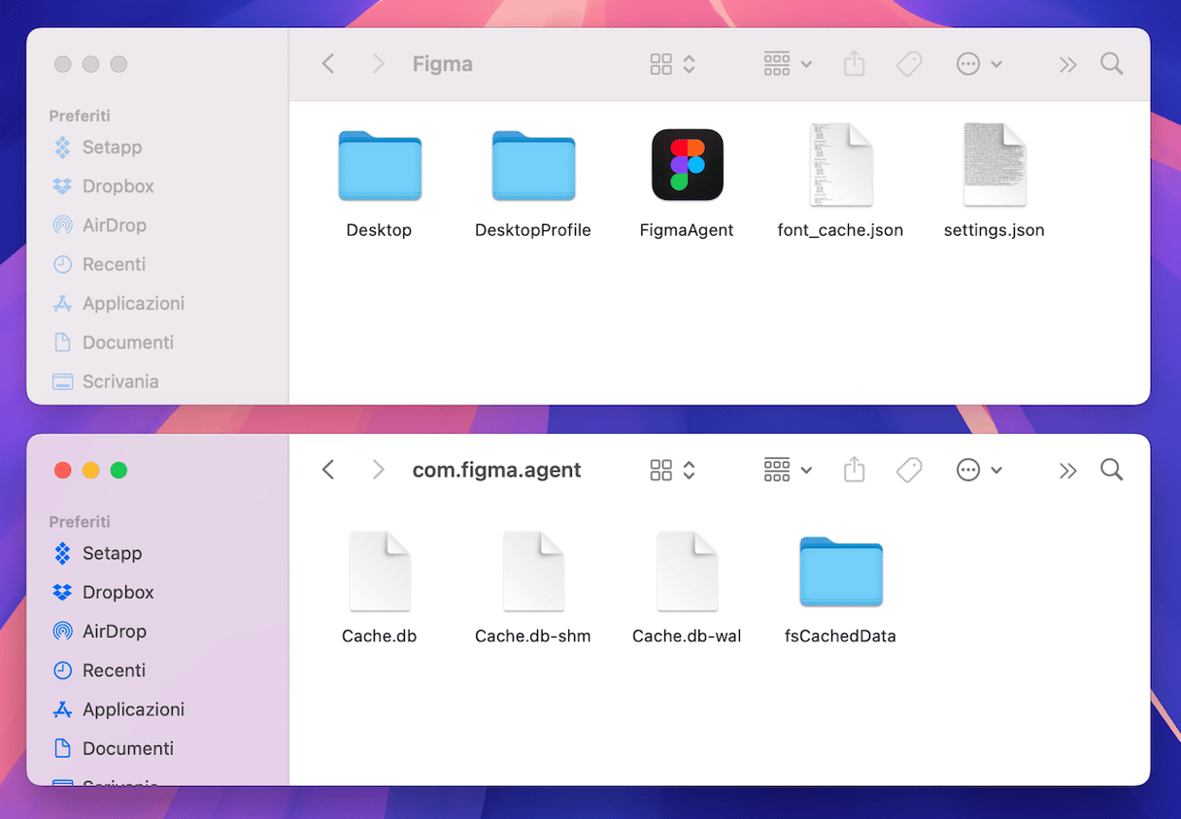Go back in the com.figma.agent window
This screenshot has width=1181, height=819.
click(328, 471)
